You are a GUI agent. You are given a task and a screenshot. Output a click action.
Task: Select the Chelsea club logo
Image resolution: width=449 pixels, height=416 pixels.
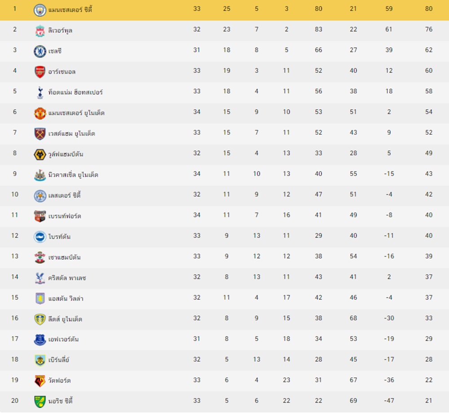point(40,51)
